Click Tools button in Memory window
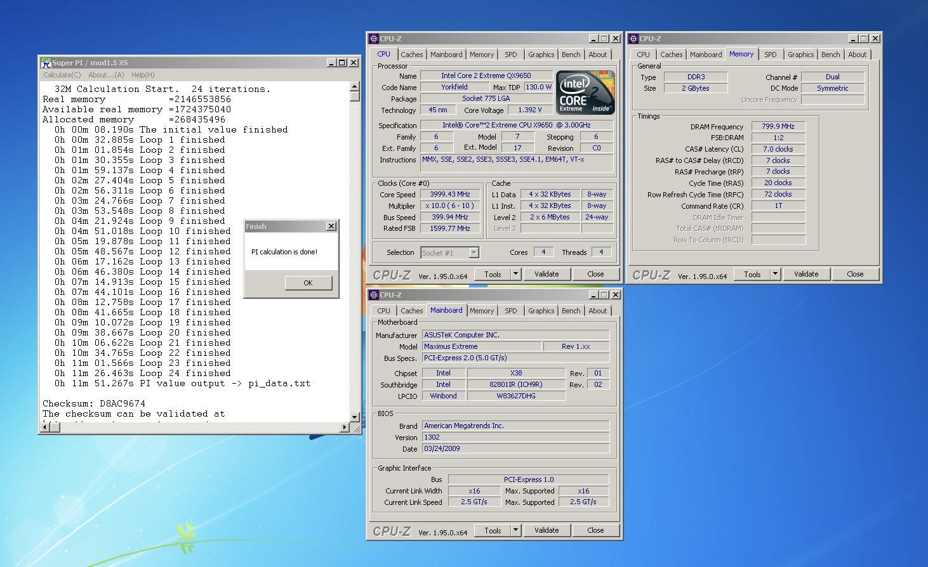Viewport: 928px width, 567px height. [753, 274]
